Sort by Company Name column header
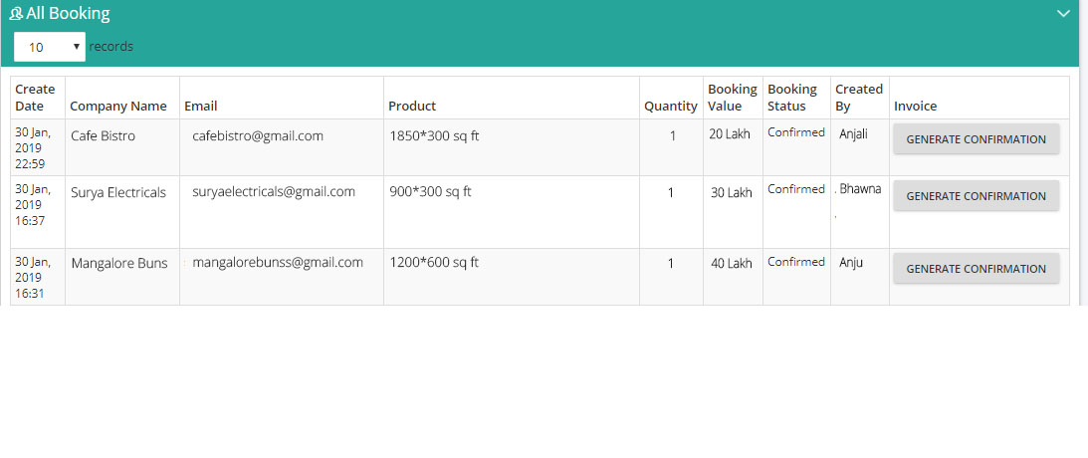1088x458 pixels. pos(118,107)
